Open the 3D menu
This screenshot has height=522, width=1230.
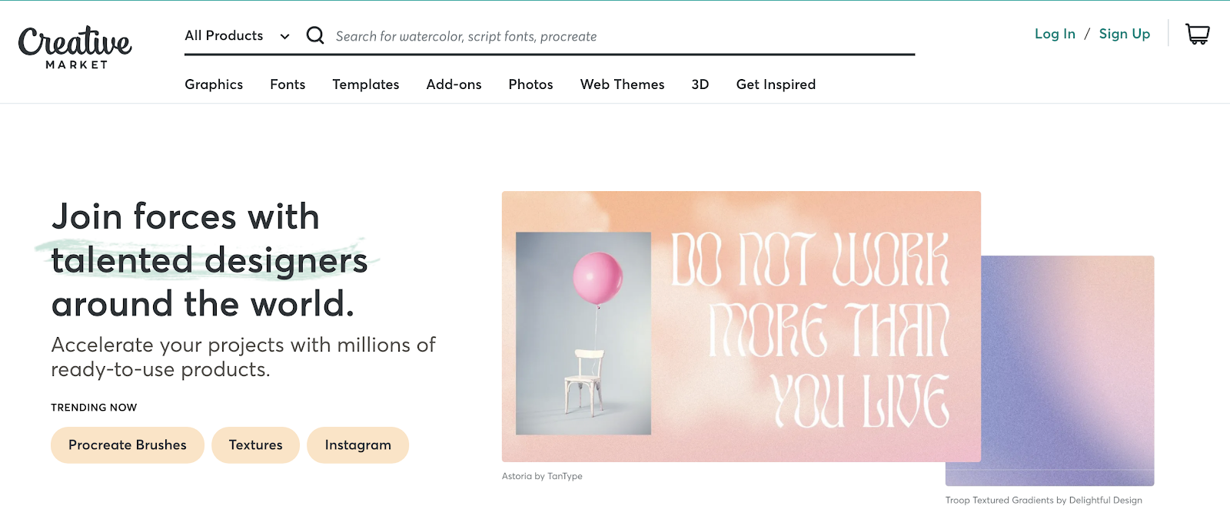tap(700, 84)
